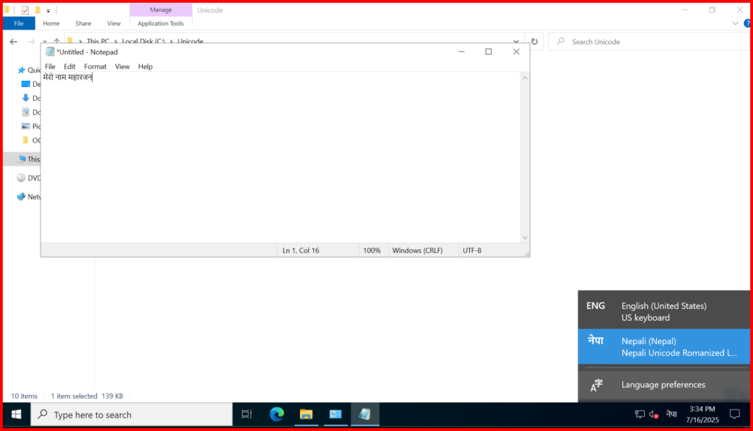Click inside the Notepad text area
This screenshot has width=753, height=431.
tap(280, 159)
